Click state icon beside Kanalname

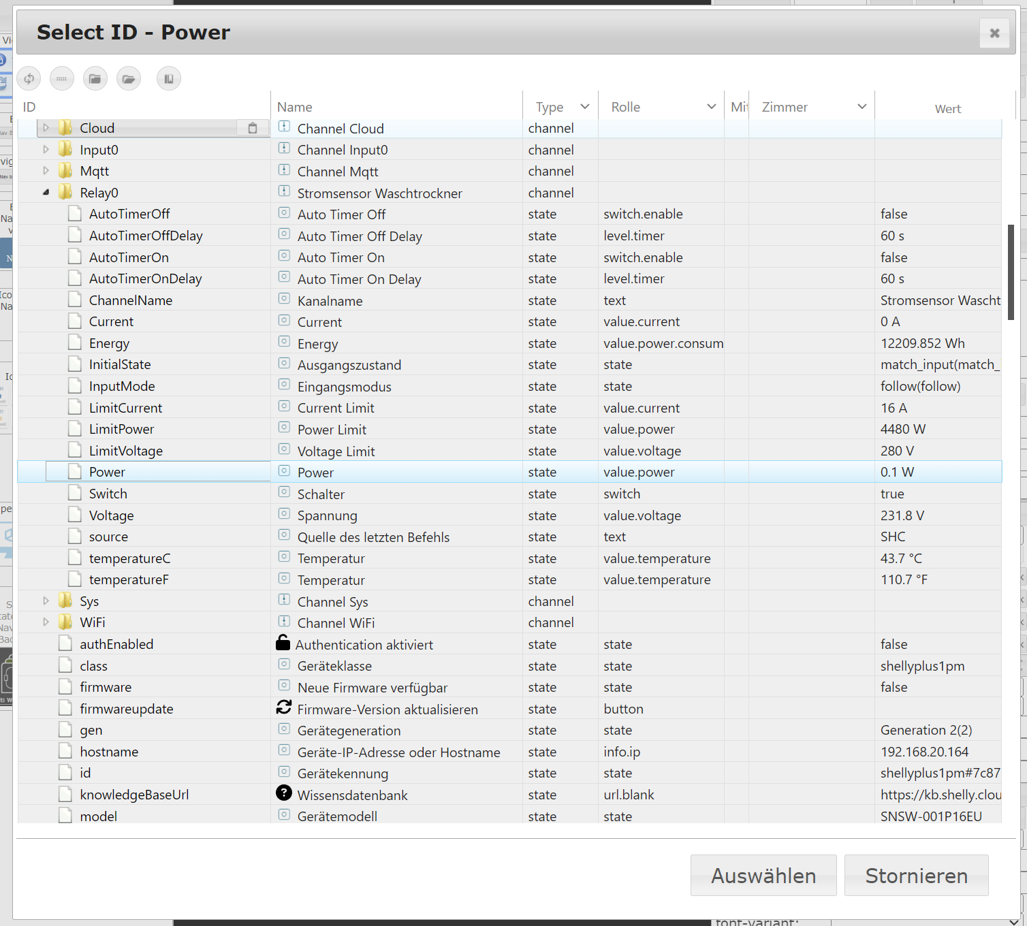pos(284,300)
